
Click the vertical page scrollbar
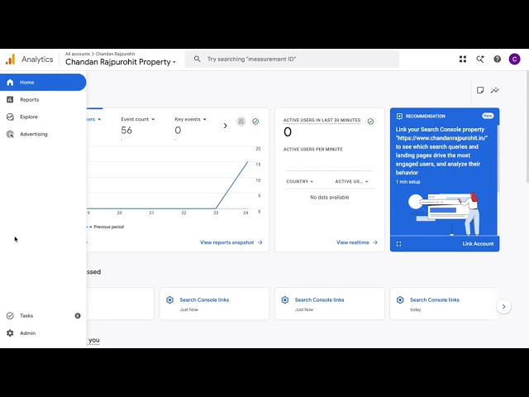pos(527,127)
